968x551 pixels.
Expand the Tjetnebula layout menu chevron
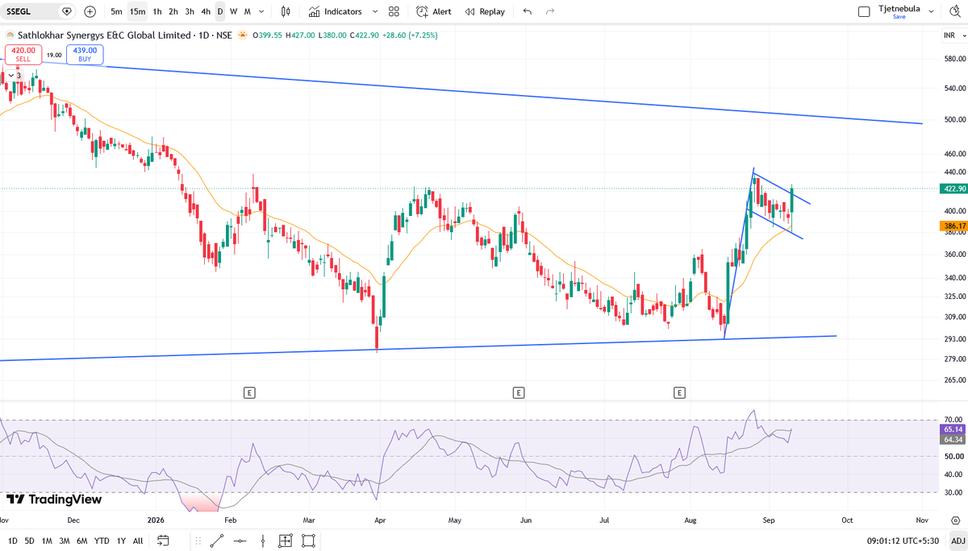(x=933, y=11)
